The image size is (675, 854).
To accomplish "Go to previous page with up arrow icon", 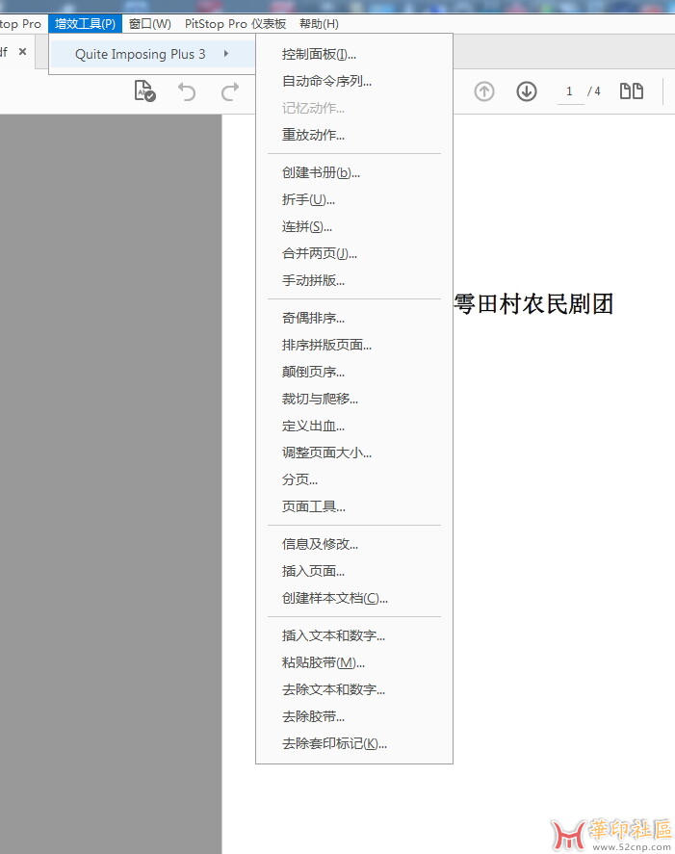I will tap(484, 91).
